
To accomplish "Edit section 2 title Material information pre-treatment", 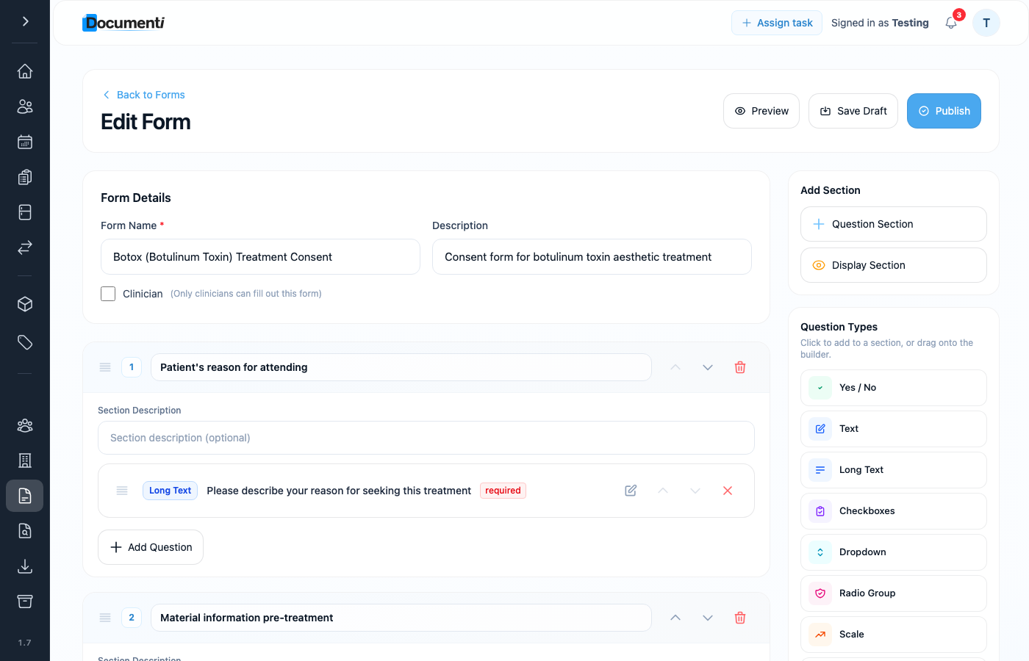I will (x=401, y=618).
